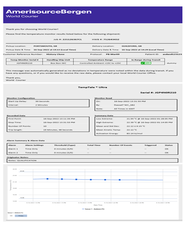Click the word dummy beside the table
186x228 pixels.
click(172, 63)
